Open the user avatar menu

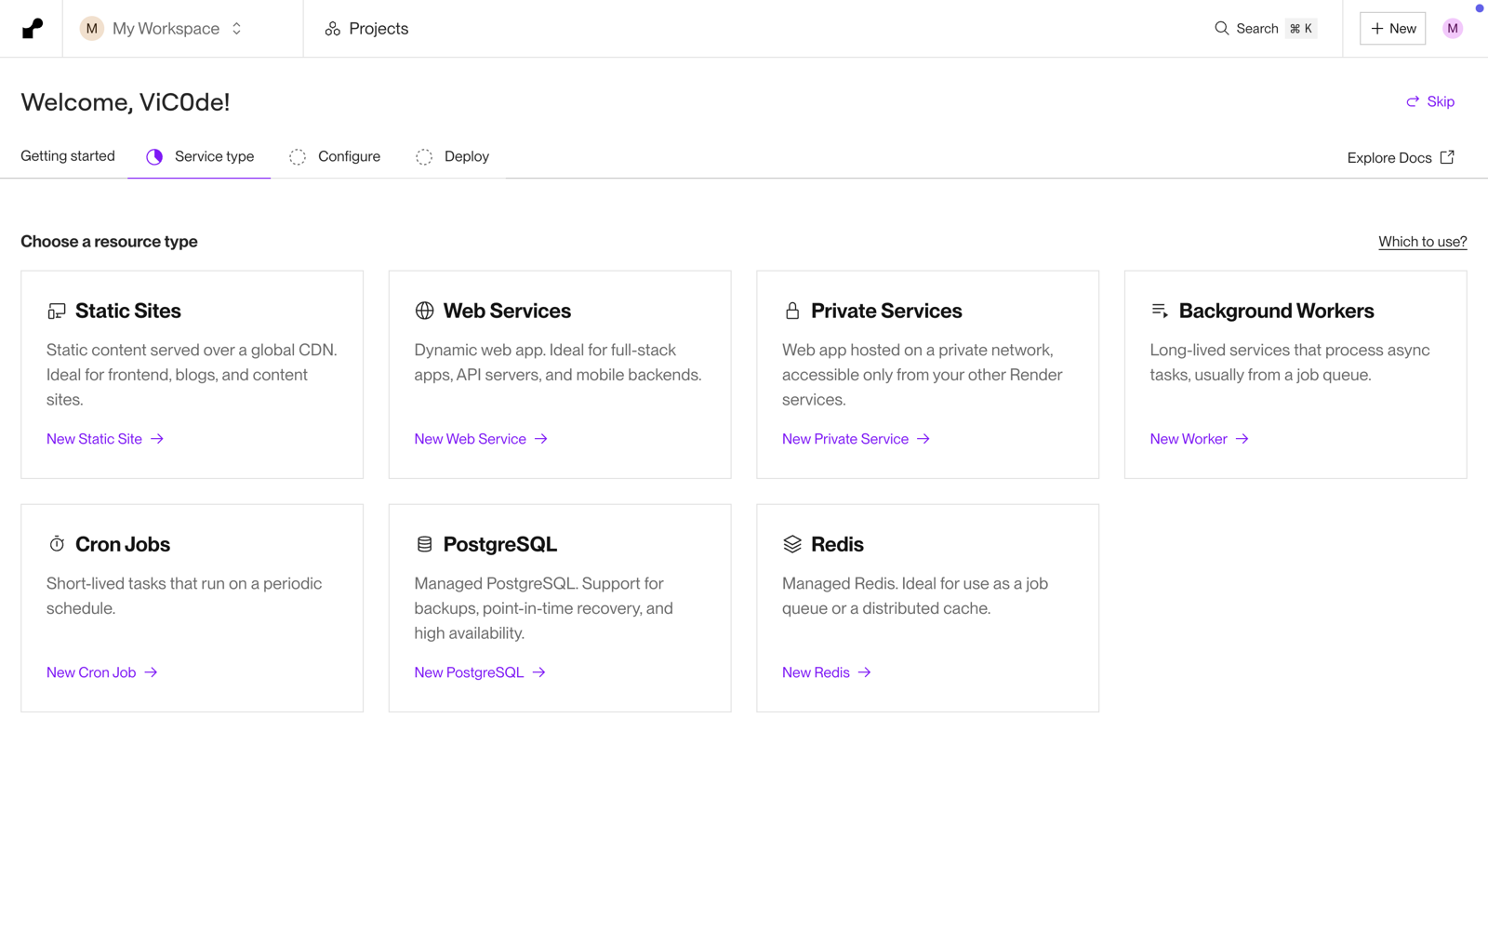[x=1453, y=29]
